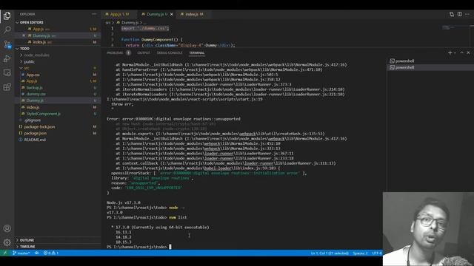Click the Explorer panel title
The image size is (474, 266).
[x=27, y=14]
